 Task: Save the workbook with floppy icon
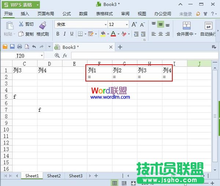click(x=12, y=46)
